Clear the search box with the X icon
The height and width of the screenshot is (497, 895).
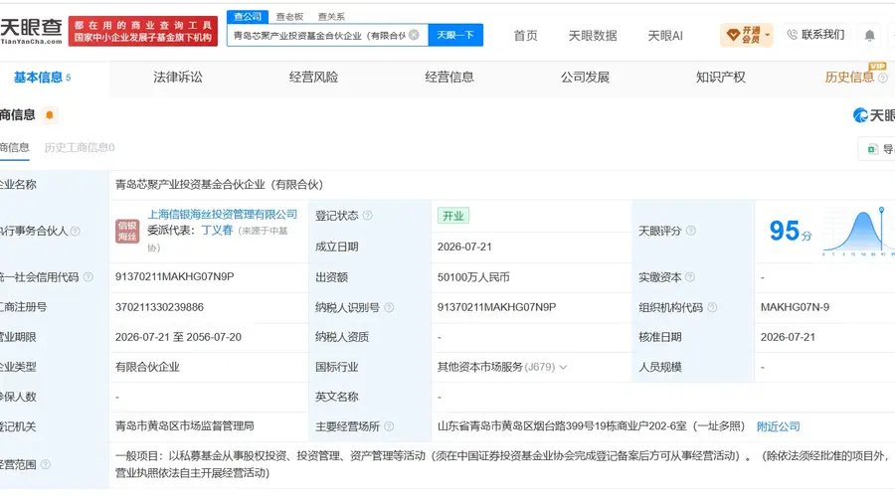[x=415, y=35]
